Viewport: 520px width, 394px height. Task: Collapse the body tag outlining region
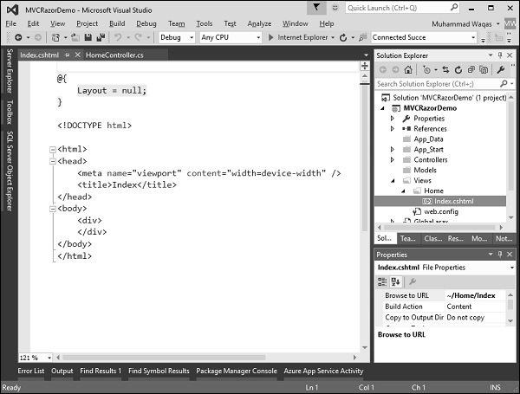(x=52, y=209)
